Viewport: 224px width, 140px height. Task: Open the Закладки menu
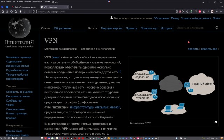[27, 1]
